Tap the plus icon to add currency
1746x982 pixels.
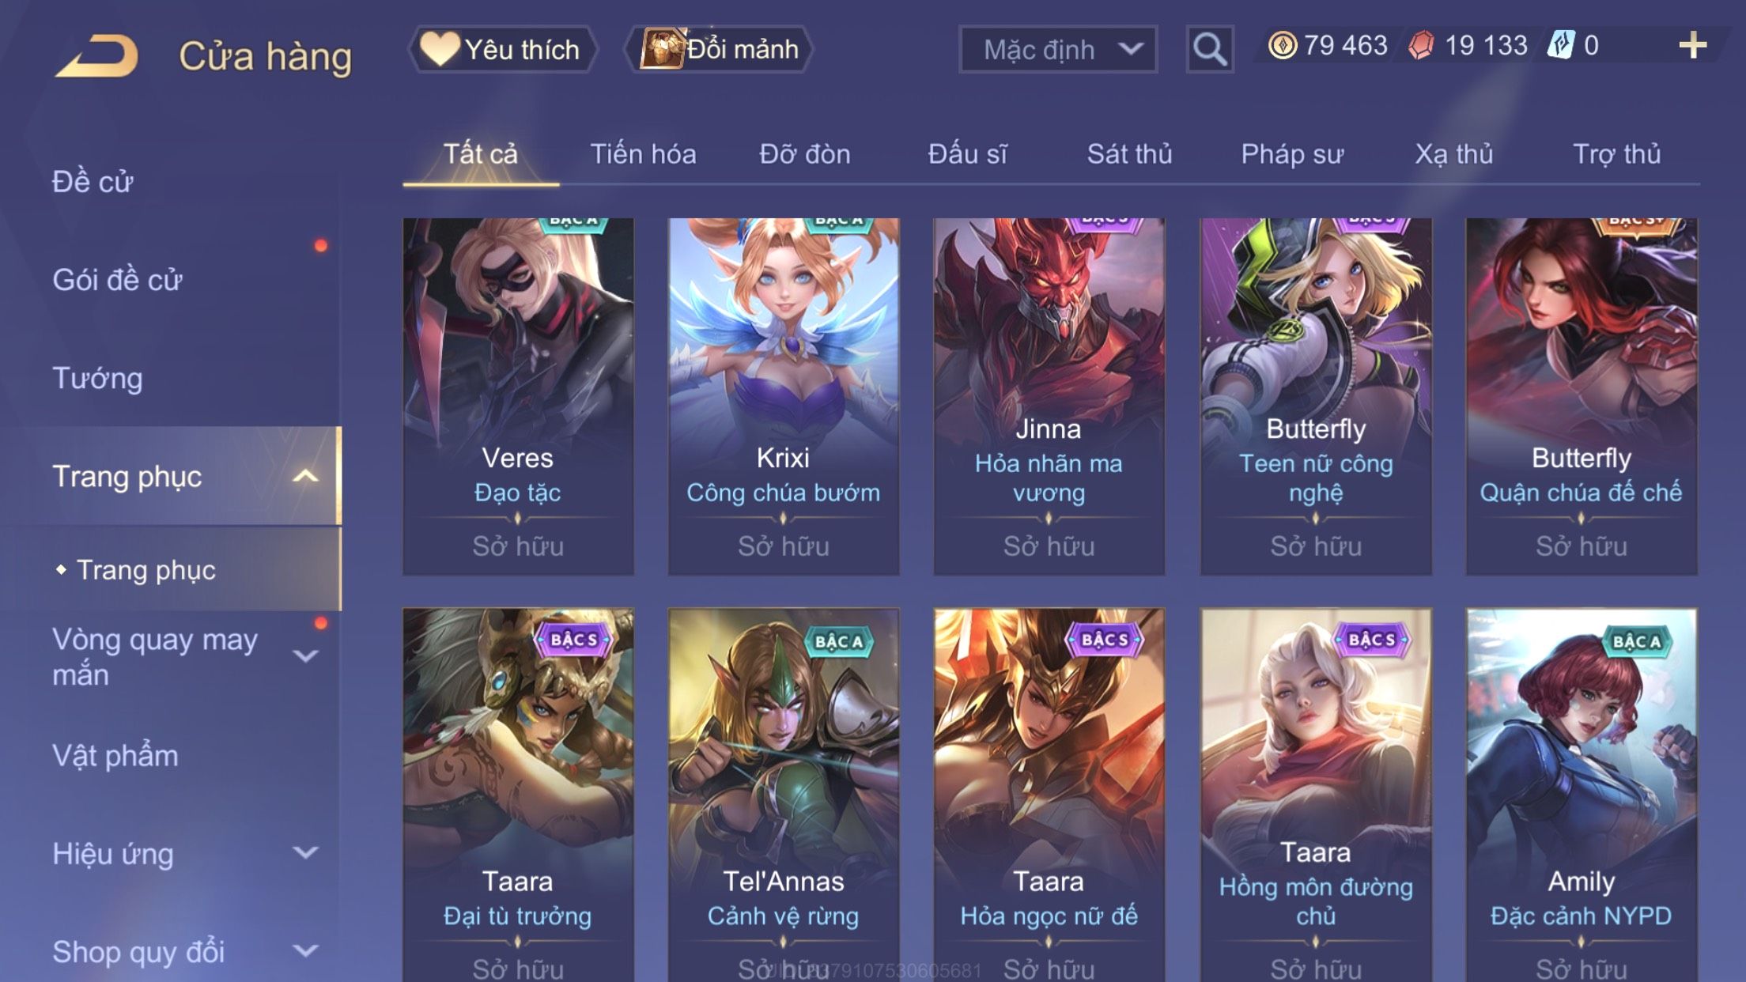(1692, 45)
